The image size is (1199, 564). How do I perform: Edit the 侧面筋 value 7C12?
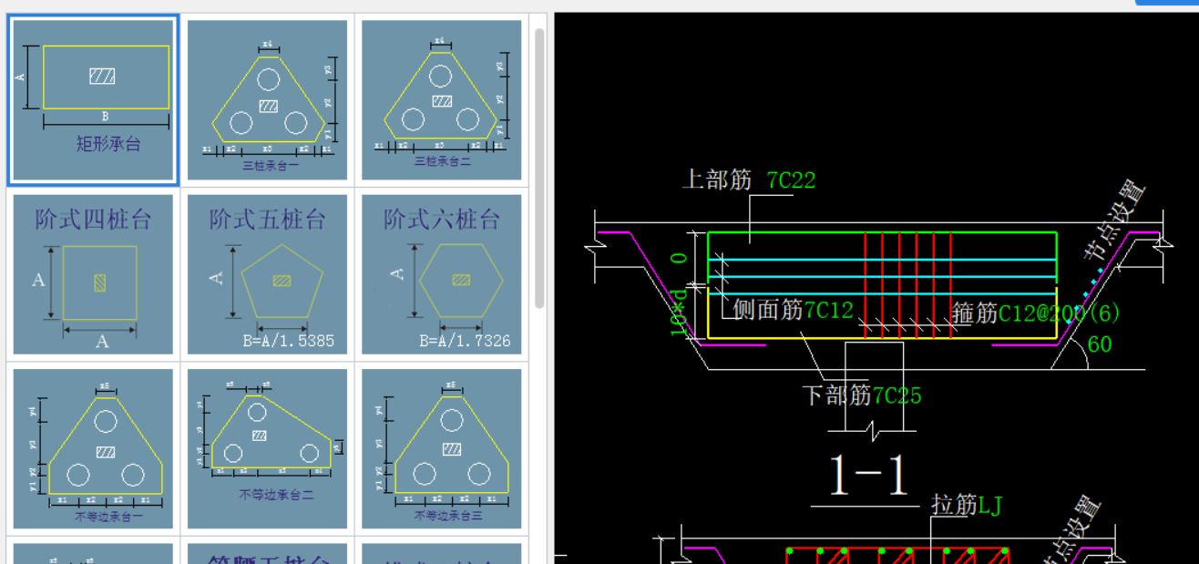tap(828, 311)
